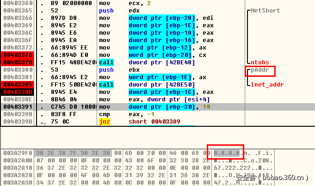Image resolution: width=315 pixels, height=186 pixels.
Task: Select the pAddr argument comment
Action: [x=259, y=70]
